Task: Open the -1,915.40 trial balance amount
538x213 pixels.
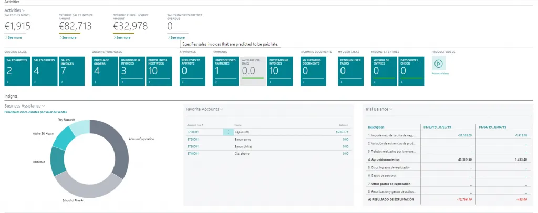Action: tap(521, 135)
